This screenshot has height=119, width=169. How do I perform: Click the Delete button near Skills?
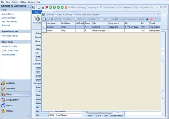(119, 116)
